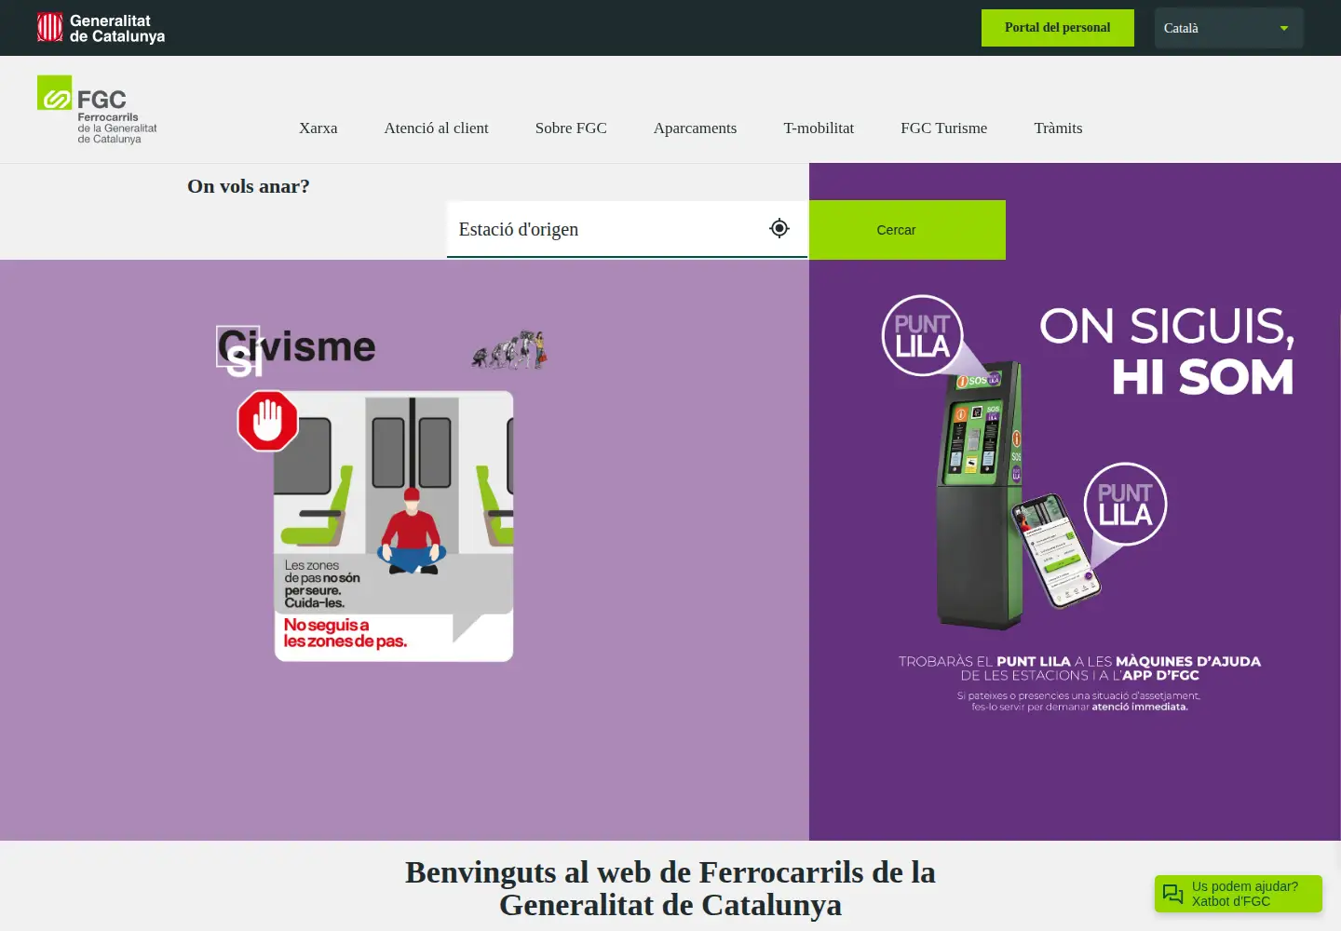Open the Punt Lila purple banner

(1075, 503)
